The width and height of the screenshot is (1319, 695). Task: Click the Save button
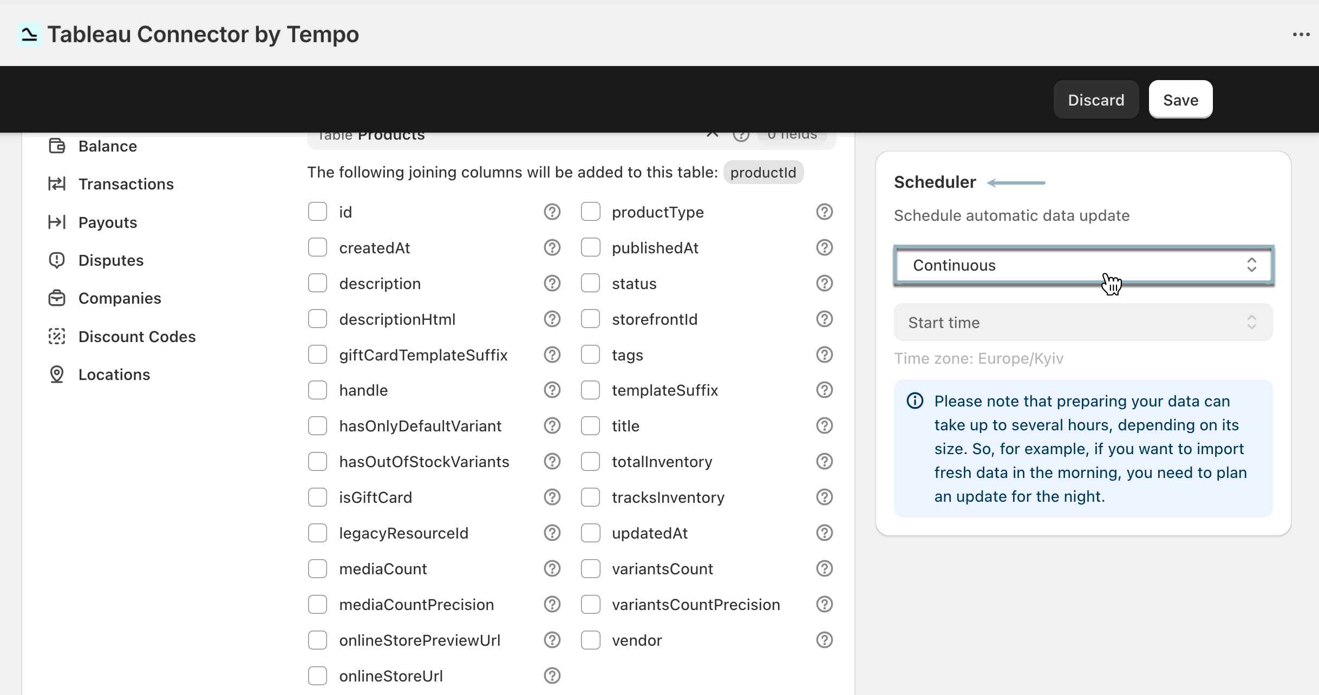[1180, 100]
